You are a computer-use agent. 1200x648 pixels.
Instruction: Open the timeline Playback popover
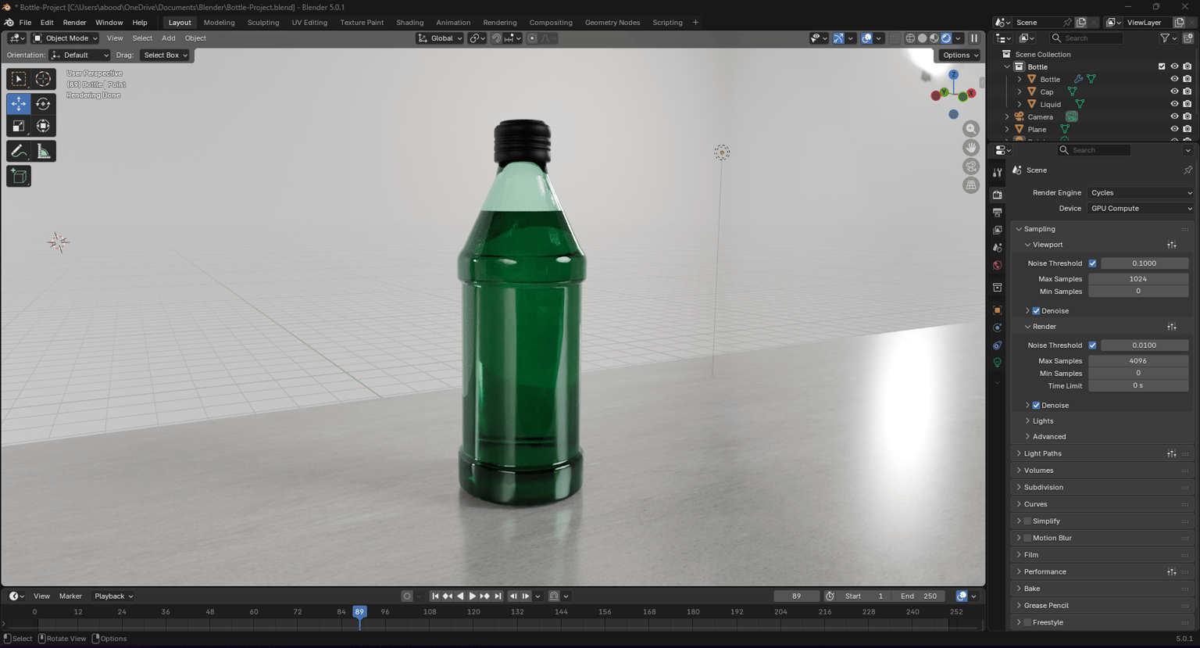(113, 596)
